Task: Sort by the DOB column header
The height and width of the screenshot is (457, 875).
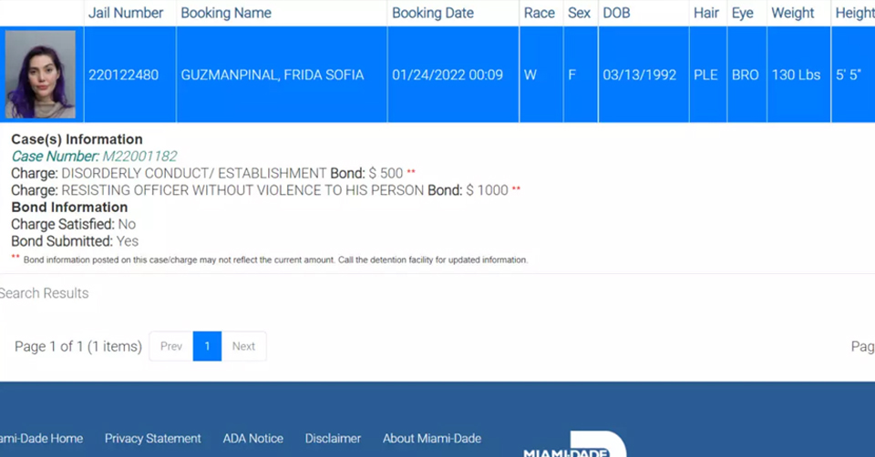Action: coord(616,13)
